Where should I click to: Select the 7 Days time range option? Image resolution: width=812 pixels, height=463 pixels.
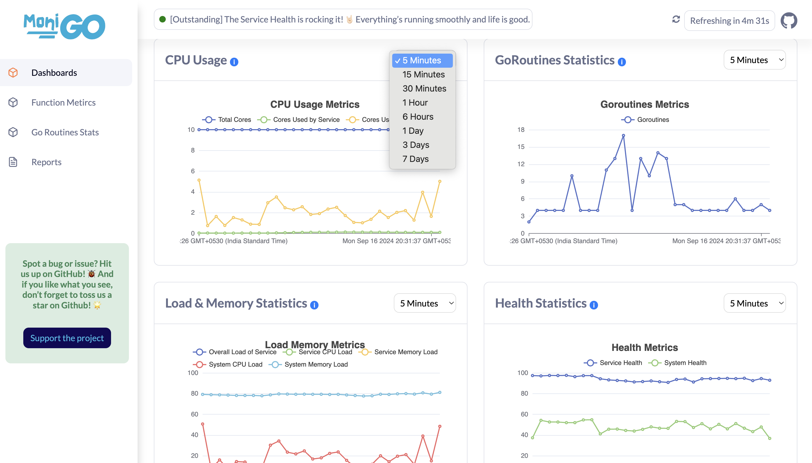[415, 159]
